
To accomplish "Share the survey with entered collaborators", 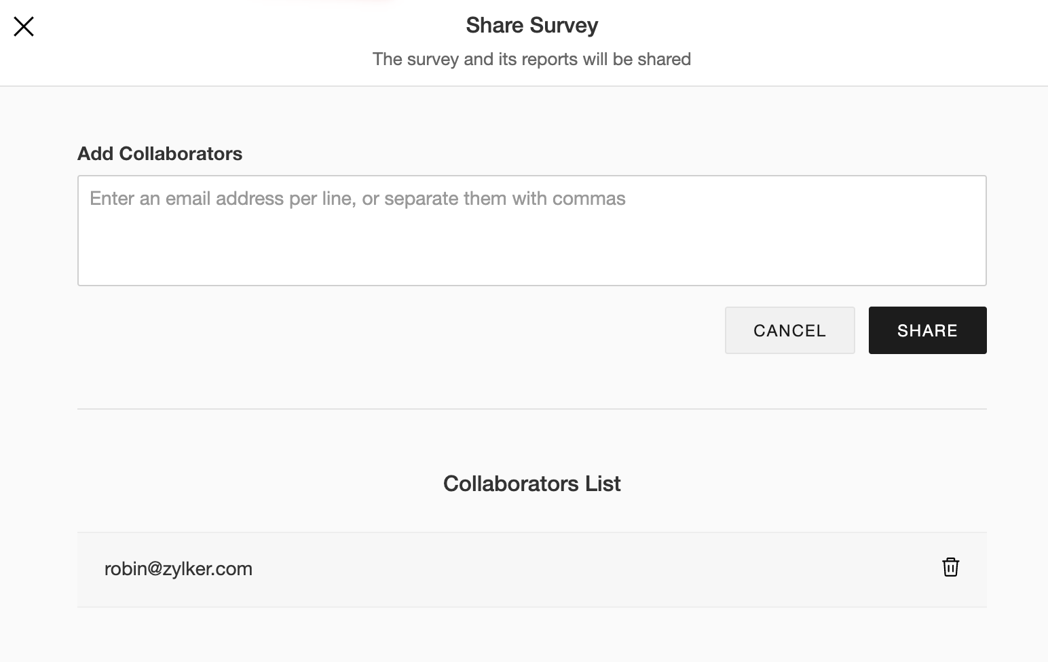I will coord(927,330).
